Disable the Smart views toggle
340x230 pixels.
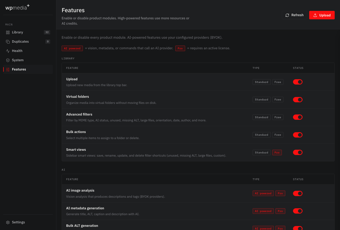pos(298,152)
